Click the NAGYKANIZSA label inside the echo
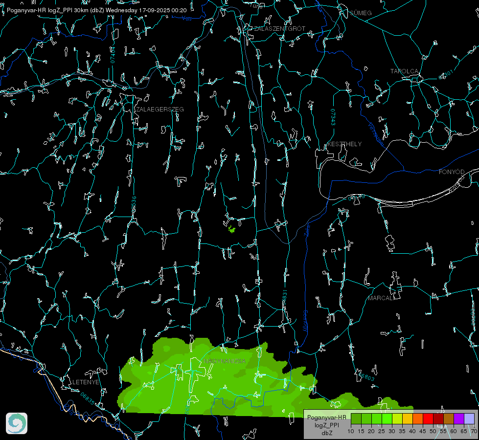This screenshot has height=440, width=479. (225, 361)
